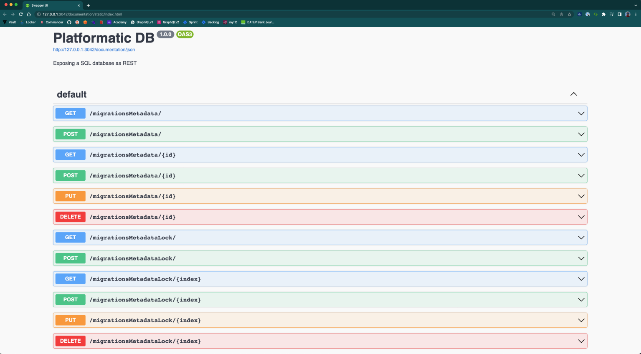This screenshot has height=354, width=641.
Task: Click the zoom magnifier icon in the address bar
Action: coord(553,14)
